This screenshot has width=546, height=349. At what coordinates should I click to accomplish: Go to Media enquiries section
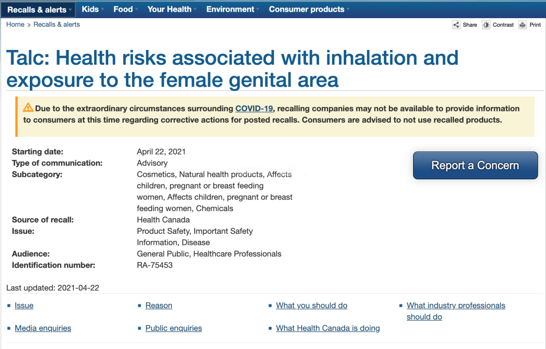coord(43,328)
